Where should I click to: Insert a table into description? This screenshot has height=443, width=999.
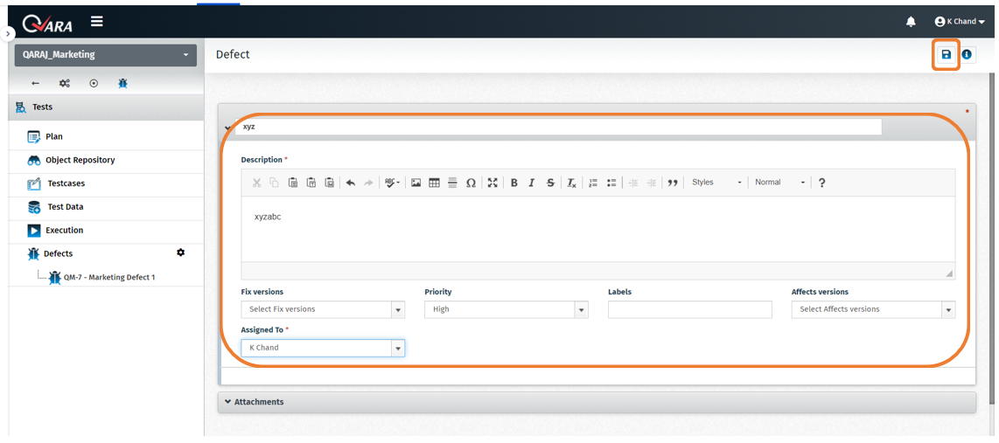(435, 183)
